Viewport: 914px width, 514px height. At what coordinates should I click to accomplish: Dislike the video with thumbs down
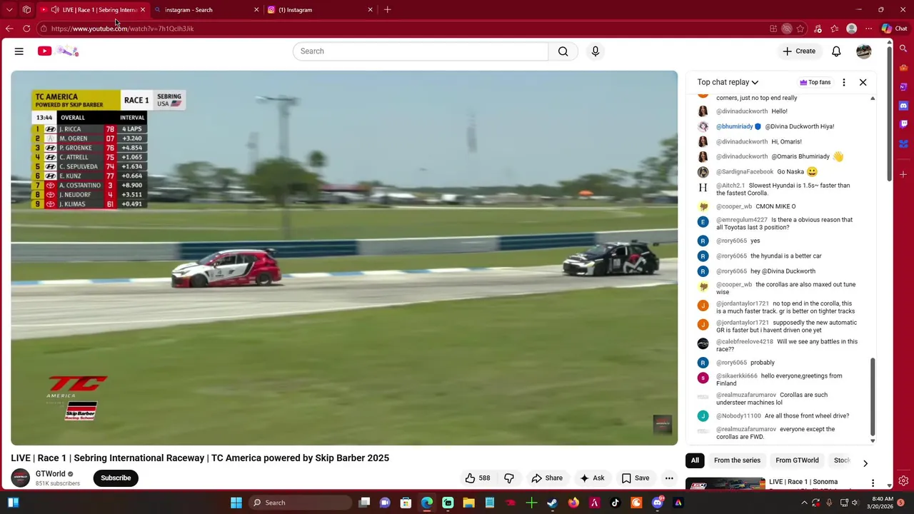(509, 478)
